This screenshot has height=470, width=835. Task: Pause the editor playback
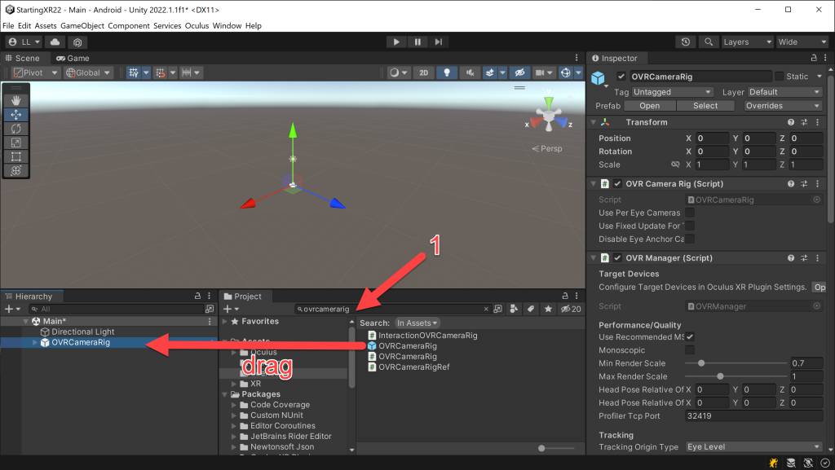pyautogui.click(x=417, y=42)
